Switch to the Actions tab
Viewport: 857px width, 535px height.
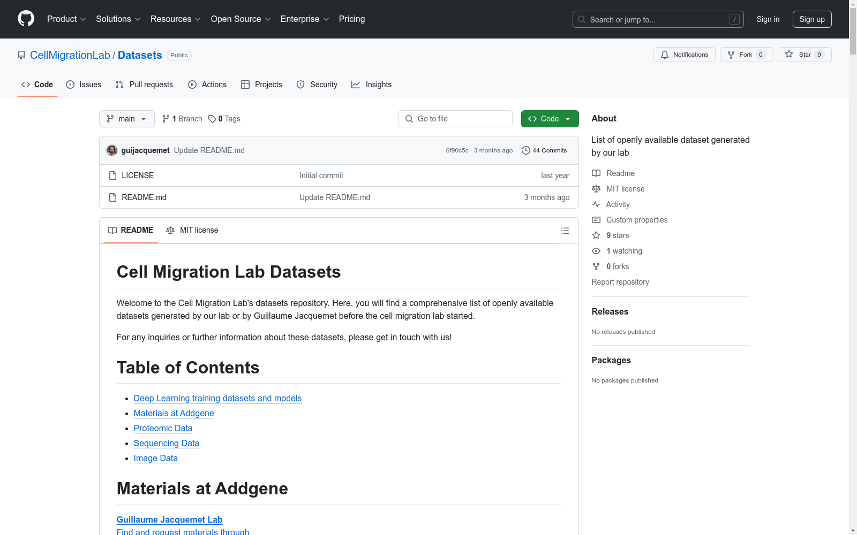click(207, 85)
